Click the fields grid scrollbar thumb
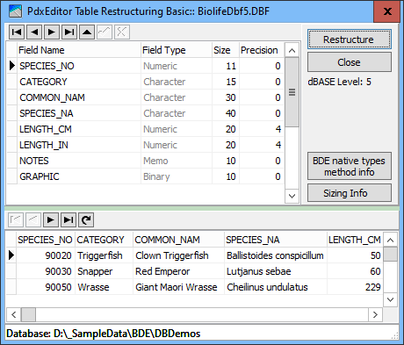This screenshot has width=404, height=345. (x=292, y=92)
